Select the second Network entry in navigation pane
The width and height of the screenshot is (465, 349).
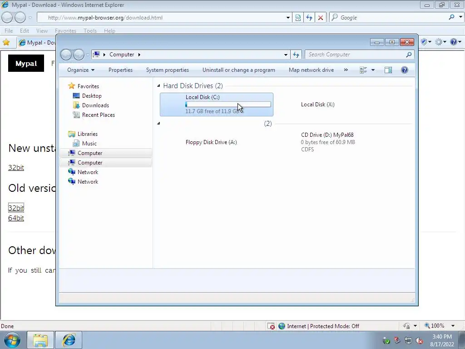coord(88,182)
